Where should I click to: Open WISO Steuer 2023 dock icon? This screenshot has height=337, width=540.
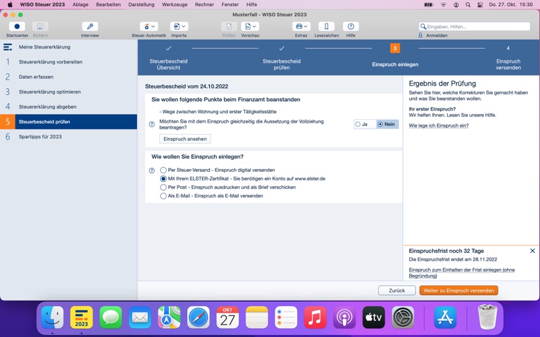[x=82, y=317]
